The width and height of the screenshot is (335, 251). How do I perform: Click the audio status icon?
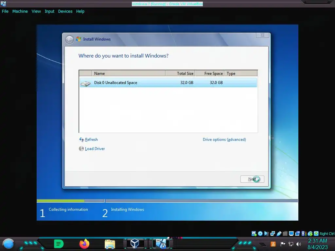click(266, 233)
